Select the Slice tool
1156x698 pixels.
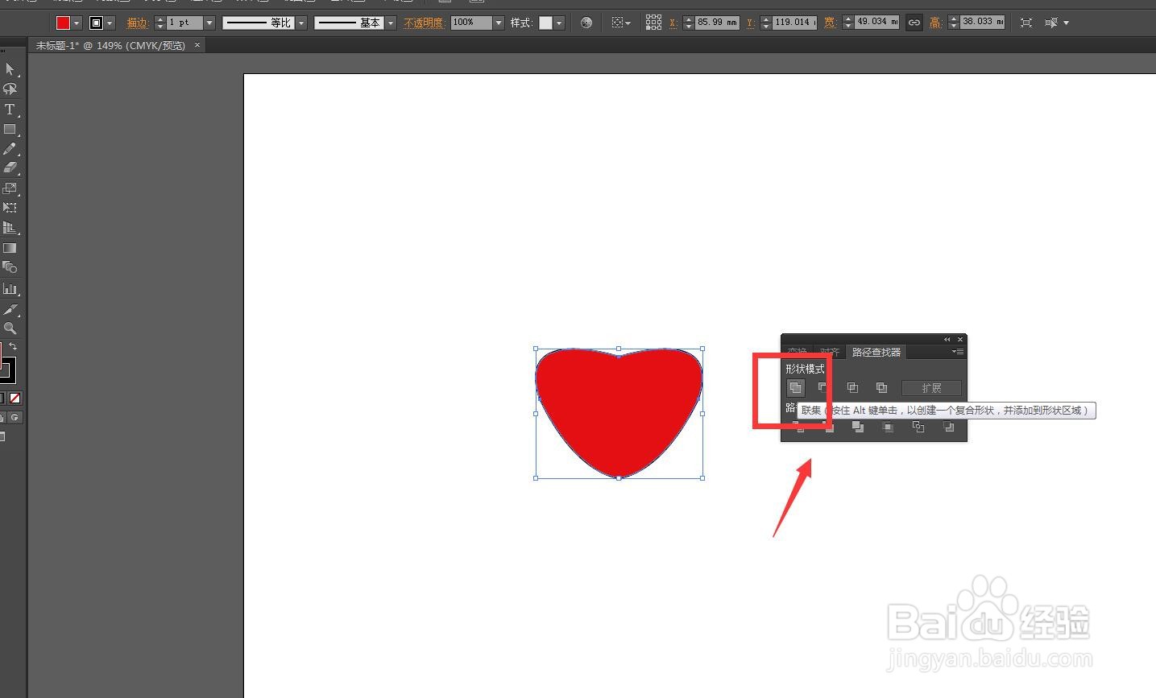(10, 309)
